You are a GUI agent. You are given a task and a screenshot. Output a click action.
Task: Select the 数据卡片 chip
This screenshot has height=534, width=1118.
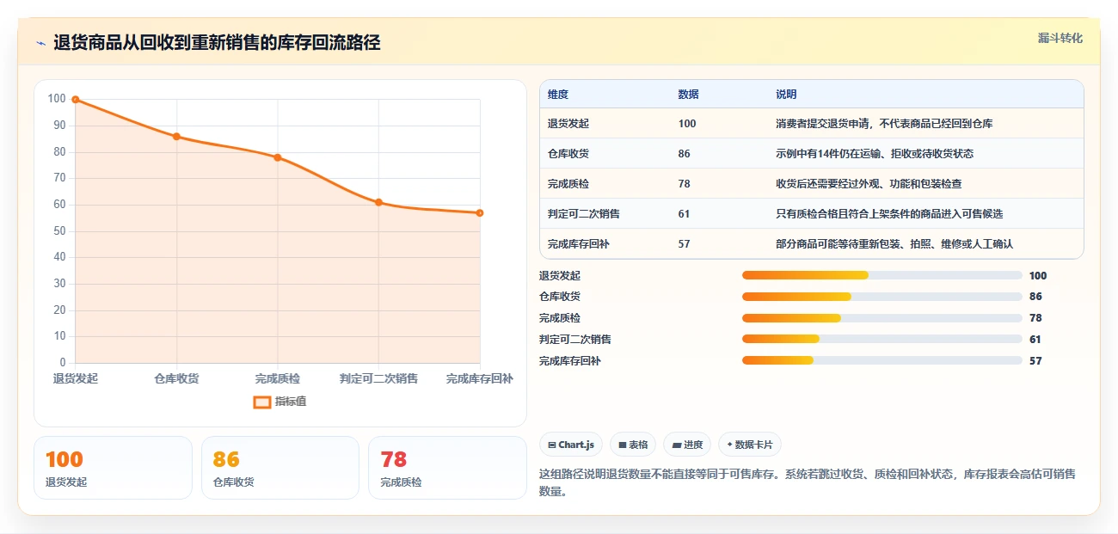pyautogui.click(x=750, y=445)
